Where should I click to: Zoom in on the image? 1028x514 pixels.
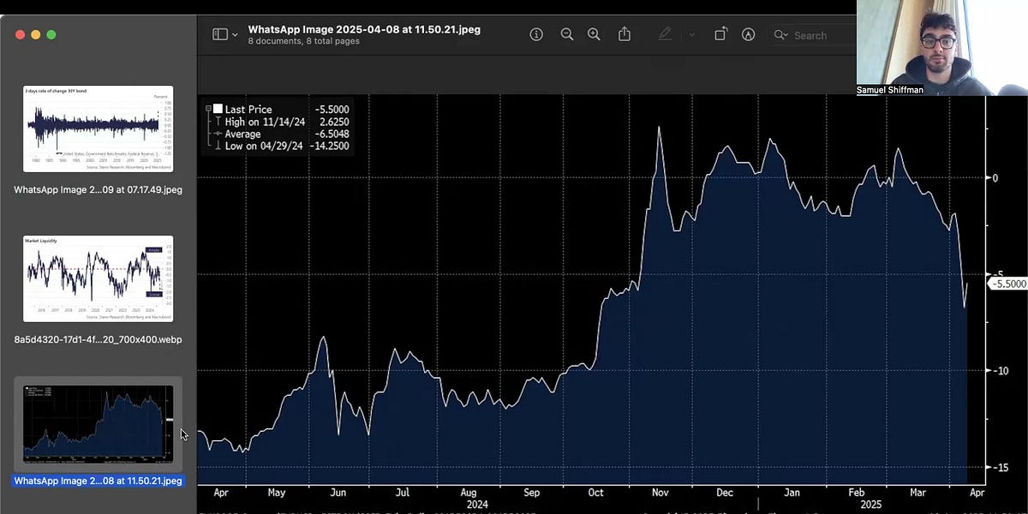(x=594, y=34)
